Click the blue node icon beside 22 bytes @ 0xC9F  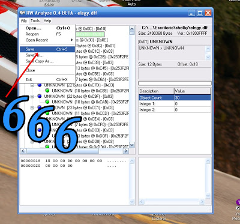40,96
